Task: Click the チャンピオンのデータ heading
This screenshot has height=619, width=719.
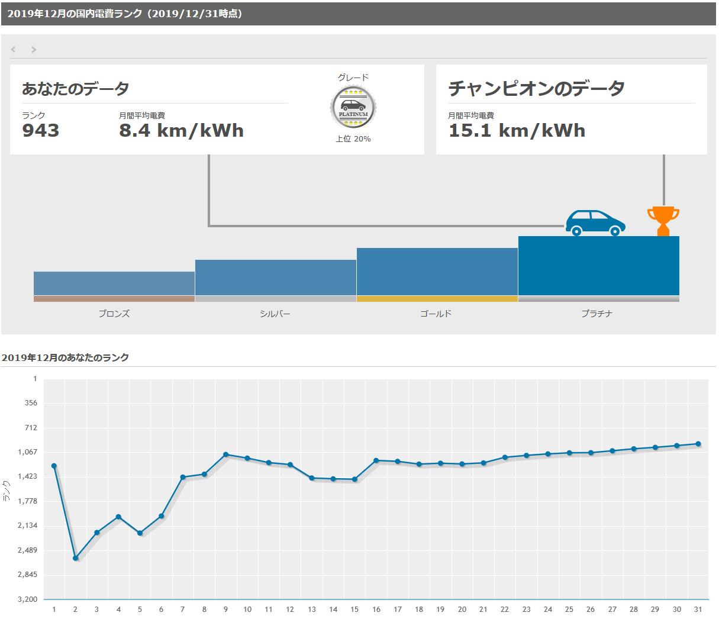Action: pos(537,89)
